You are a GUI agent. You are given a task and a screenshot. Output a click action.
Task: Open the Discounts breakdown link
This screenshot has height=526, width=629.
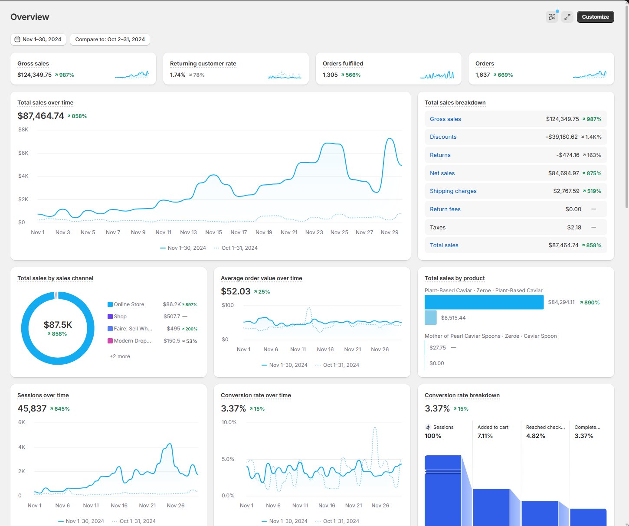(443, 137)
